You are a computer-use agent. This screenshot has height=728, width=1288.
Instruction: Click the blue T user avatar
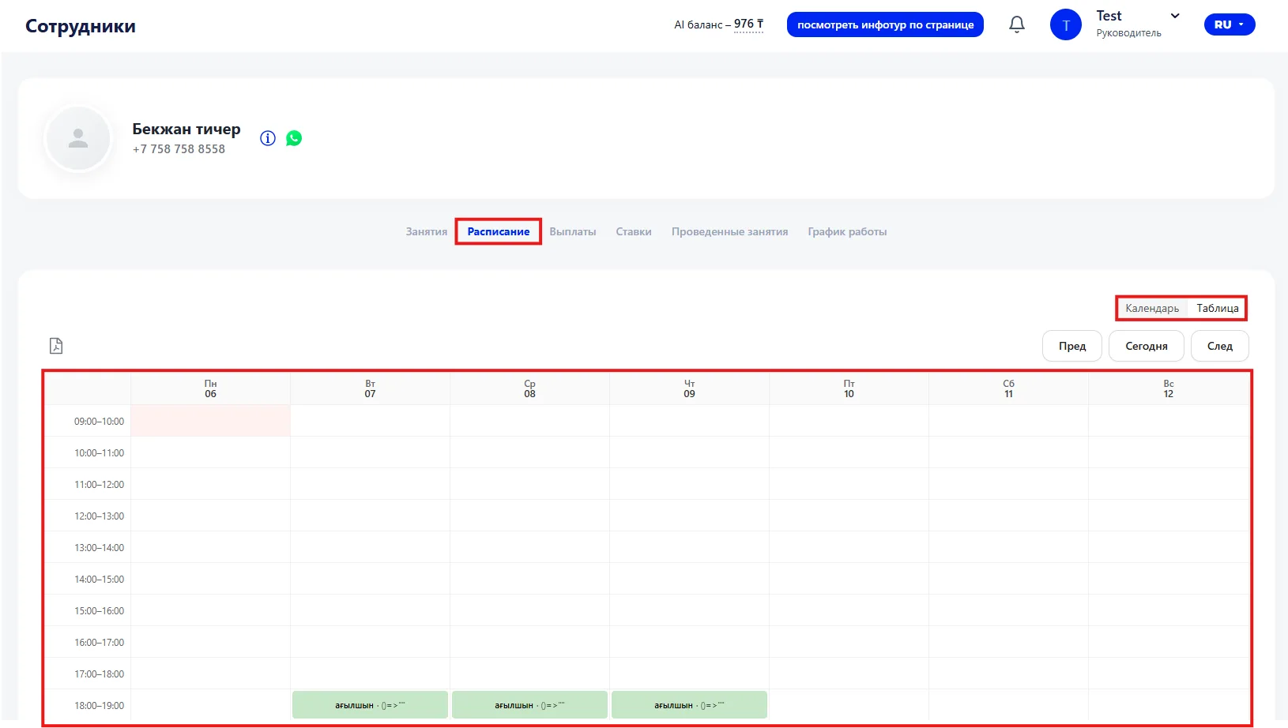[1065, 24]
